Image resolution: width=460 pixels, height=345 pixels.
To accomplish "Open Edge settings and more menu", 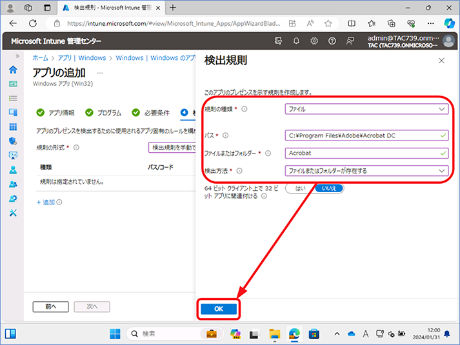I will click(431, 23).
